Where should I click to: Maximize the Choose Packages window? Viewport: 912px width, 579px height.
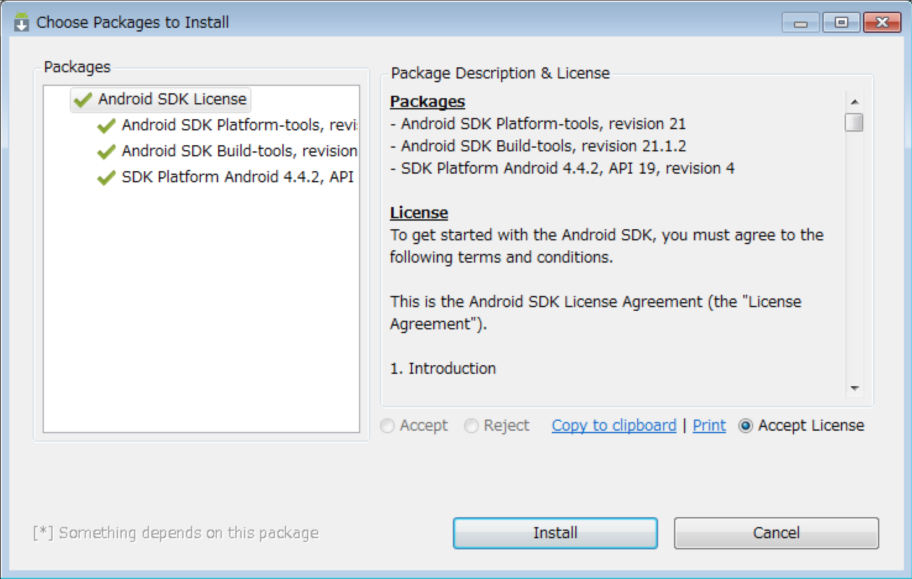(841, 22)
